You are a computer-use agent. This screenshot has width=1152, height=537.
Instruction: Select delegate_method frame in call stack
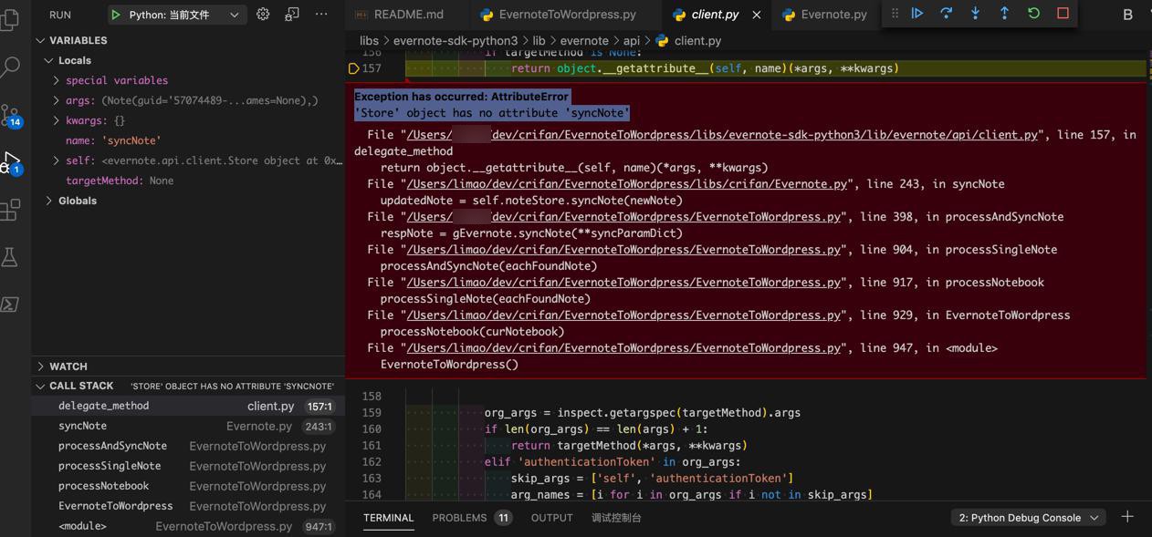point(188,406)
